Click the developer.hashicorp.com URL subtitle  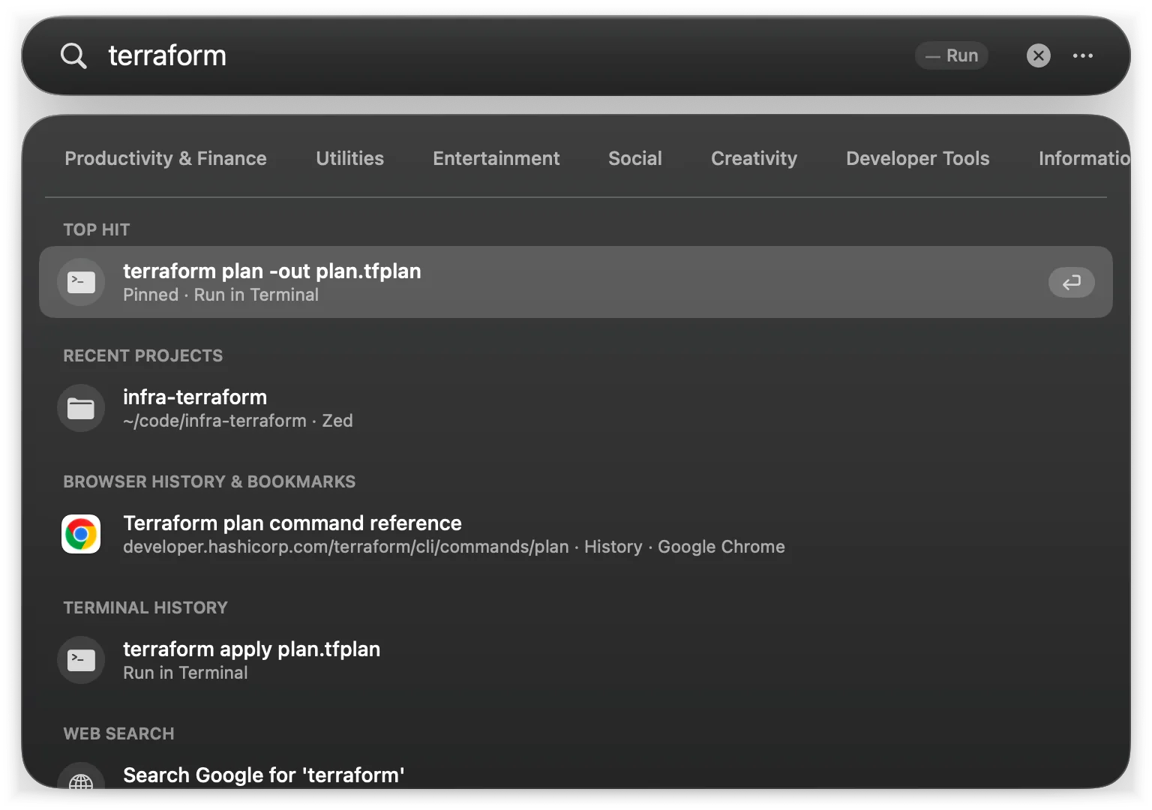(x=346, y=547)
